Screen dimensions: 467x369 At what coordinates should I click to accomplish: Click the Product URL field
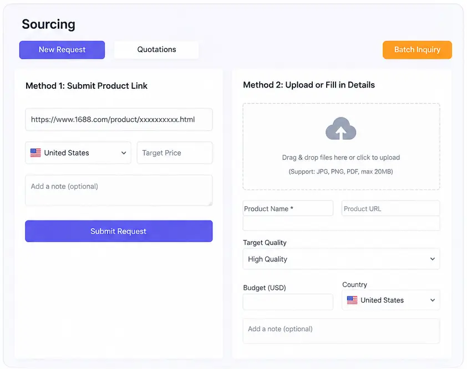click(391, 208)
